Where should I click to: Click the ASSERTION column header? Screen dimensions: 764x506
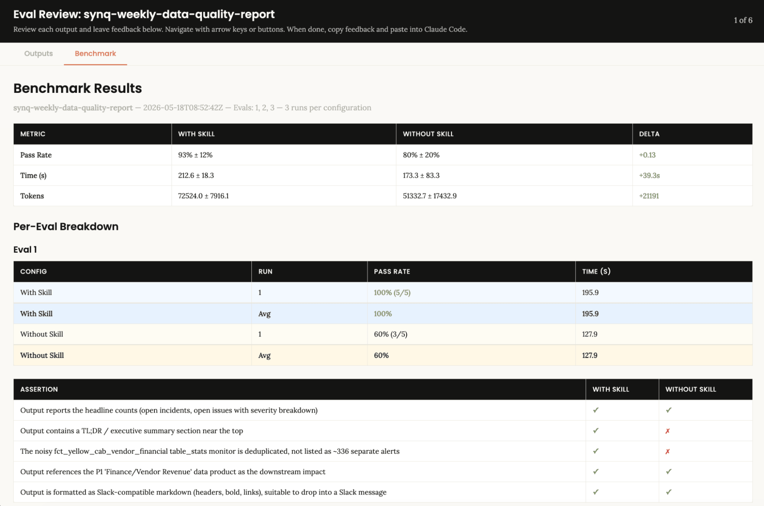pos(39,390)
